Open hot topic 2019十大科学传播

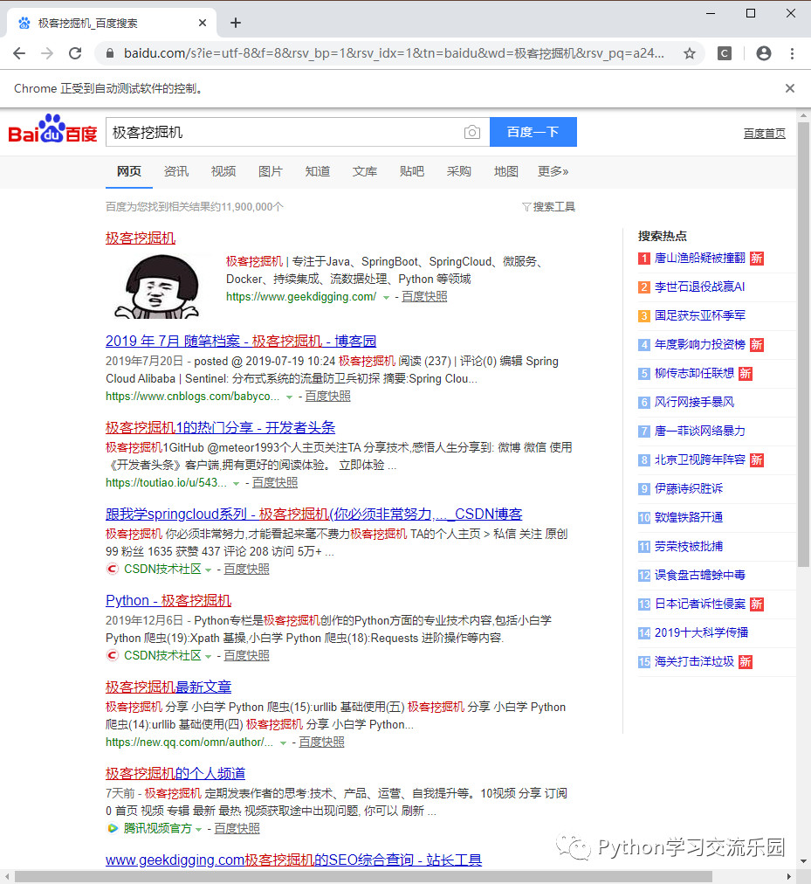click(x=701, y=632)
